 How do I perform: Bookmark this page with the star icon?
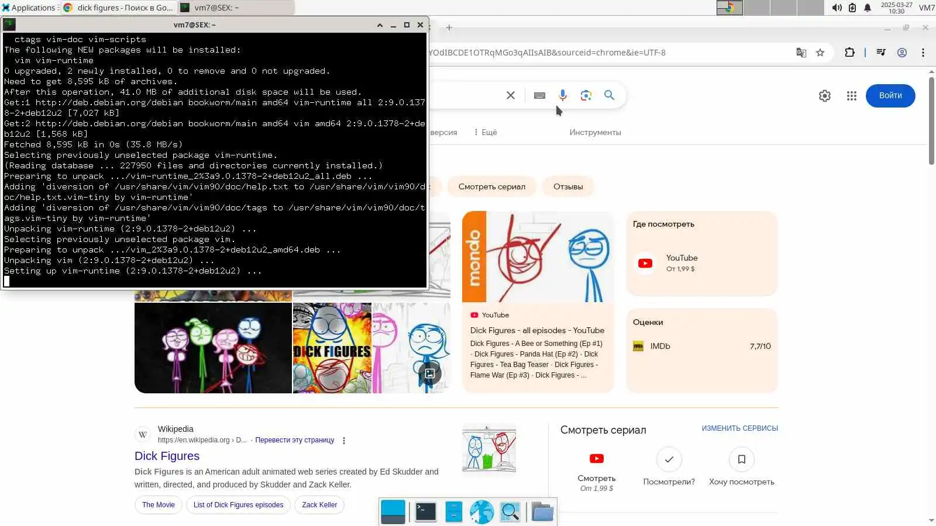pos(820,53)
